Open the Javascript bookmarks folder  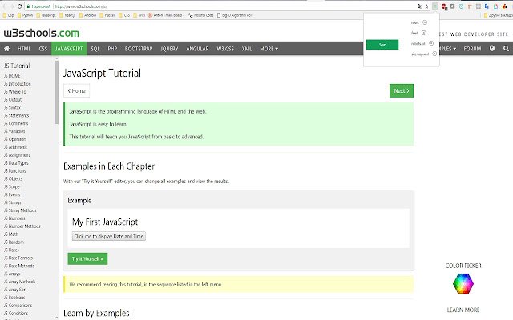pos(46,15)
